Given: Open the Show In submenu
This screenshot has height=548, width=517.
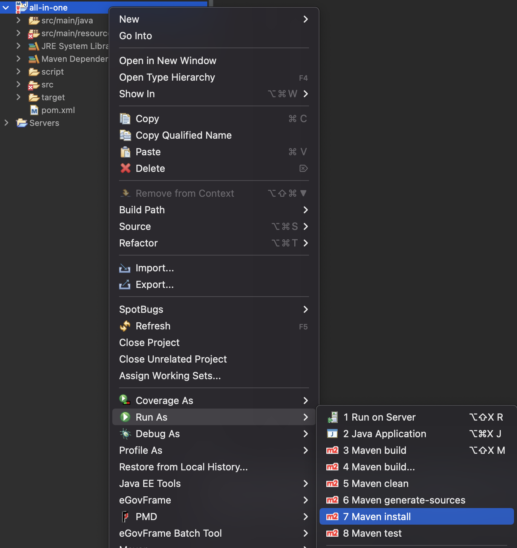Looking at the screenshot, I should [214, 94].
